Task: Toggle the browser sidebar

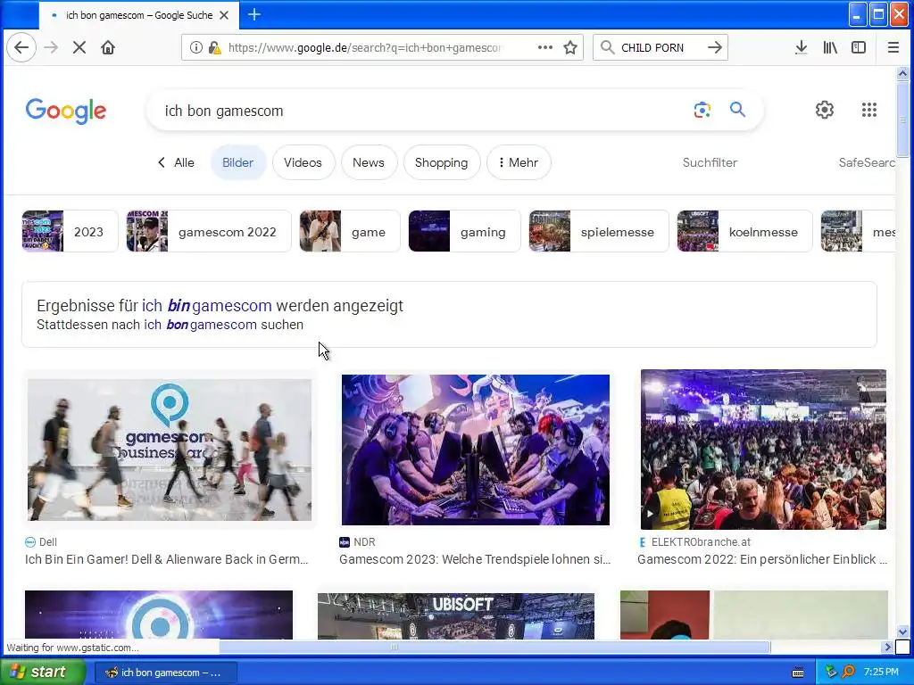Action: click(x=859, y=48)
